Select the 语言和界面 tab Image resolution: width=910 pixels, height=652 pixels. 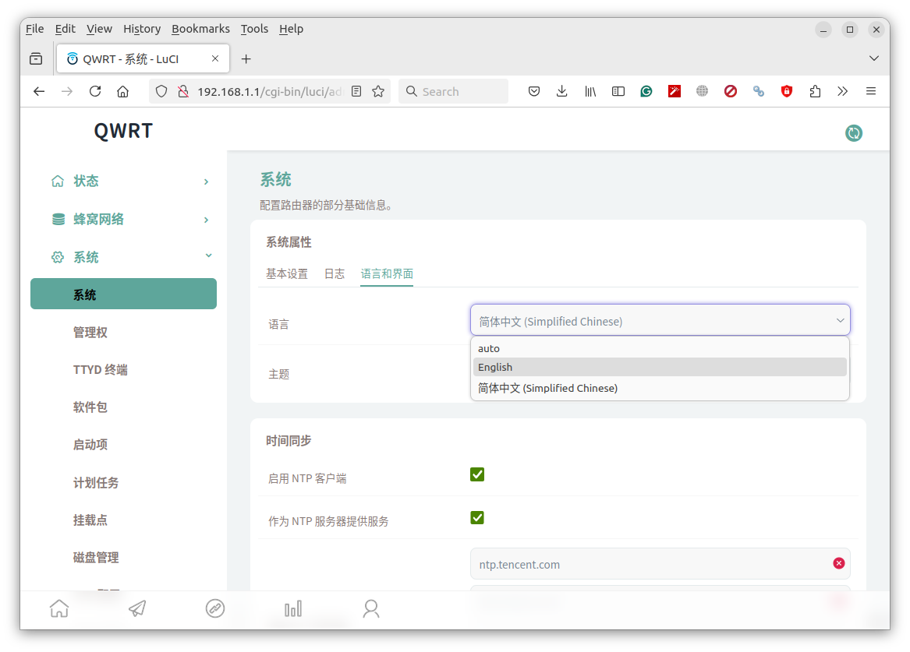pyautogui.click(x=387, y=273)
